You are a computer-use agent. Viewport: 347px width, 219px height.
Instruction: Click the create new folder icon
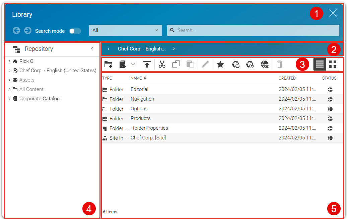click(x=108, y=64)
